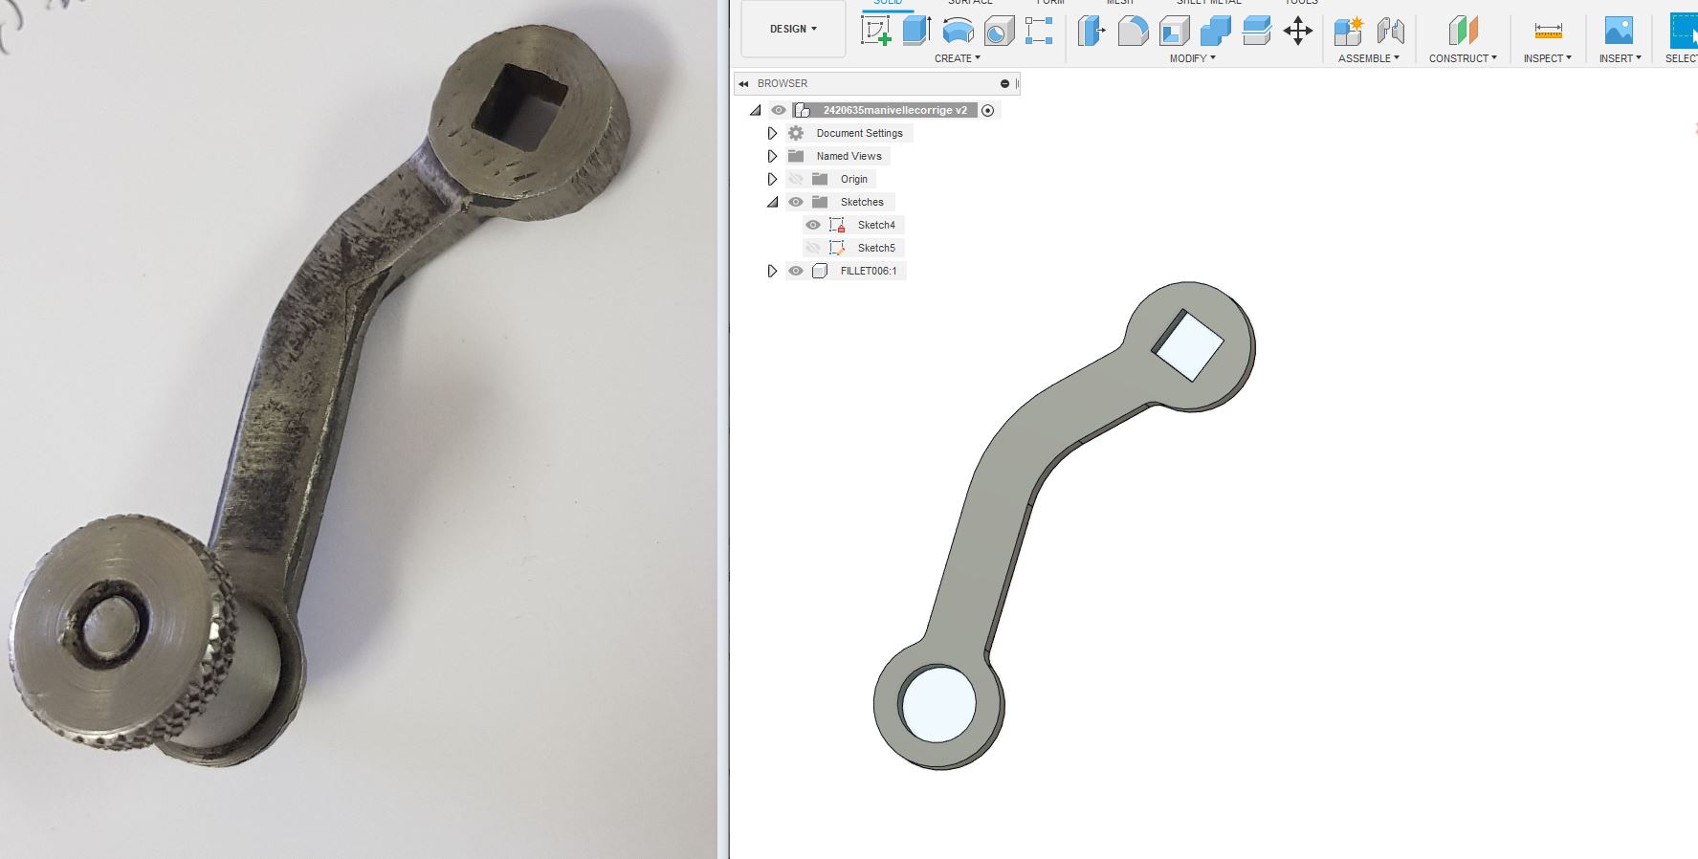The height and width of the screenshot is (859, 1698).
Task: Open the CREATE dropdown menu
Action: pos(958,58)
